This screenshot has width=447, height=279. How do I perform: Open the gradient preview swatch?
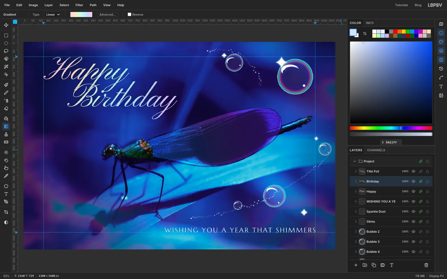point(81,15)
